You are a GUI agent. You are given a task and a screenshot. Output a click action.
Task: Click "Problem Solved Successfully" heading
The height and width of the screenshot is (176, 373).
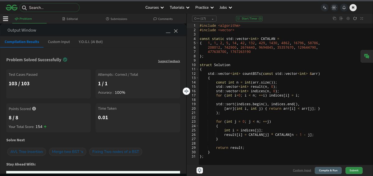tap(34, 60)
